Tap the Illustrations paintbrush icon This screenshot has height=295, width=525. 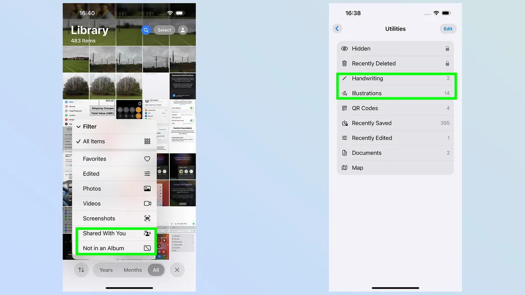click(345, 93)
